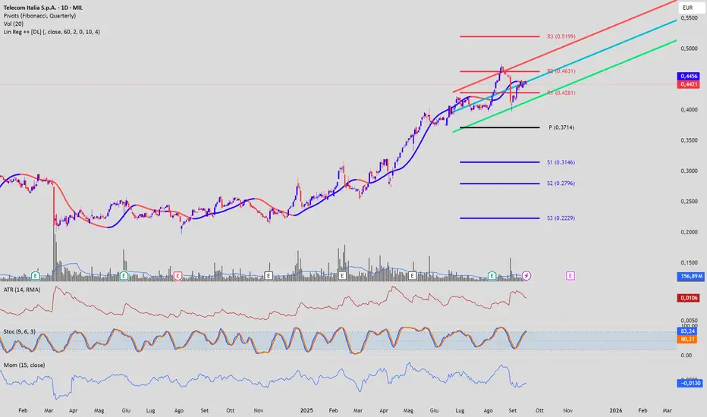707x417 pixels.
Task: Click the 83,24 stochastic value tag
Action: [x=687, y=331]
